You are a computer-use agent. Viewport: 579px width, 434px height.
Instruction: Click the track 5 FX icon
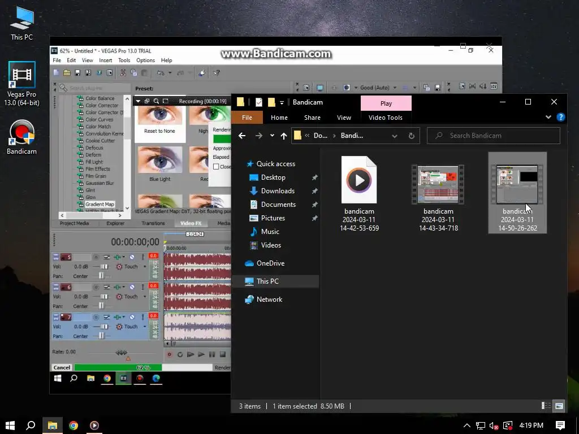point(118,257)
